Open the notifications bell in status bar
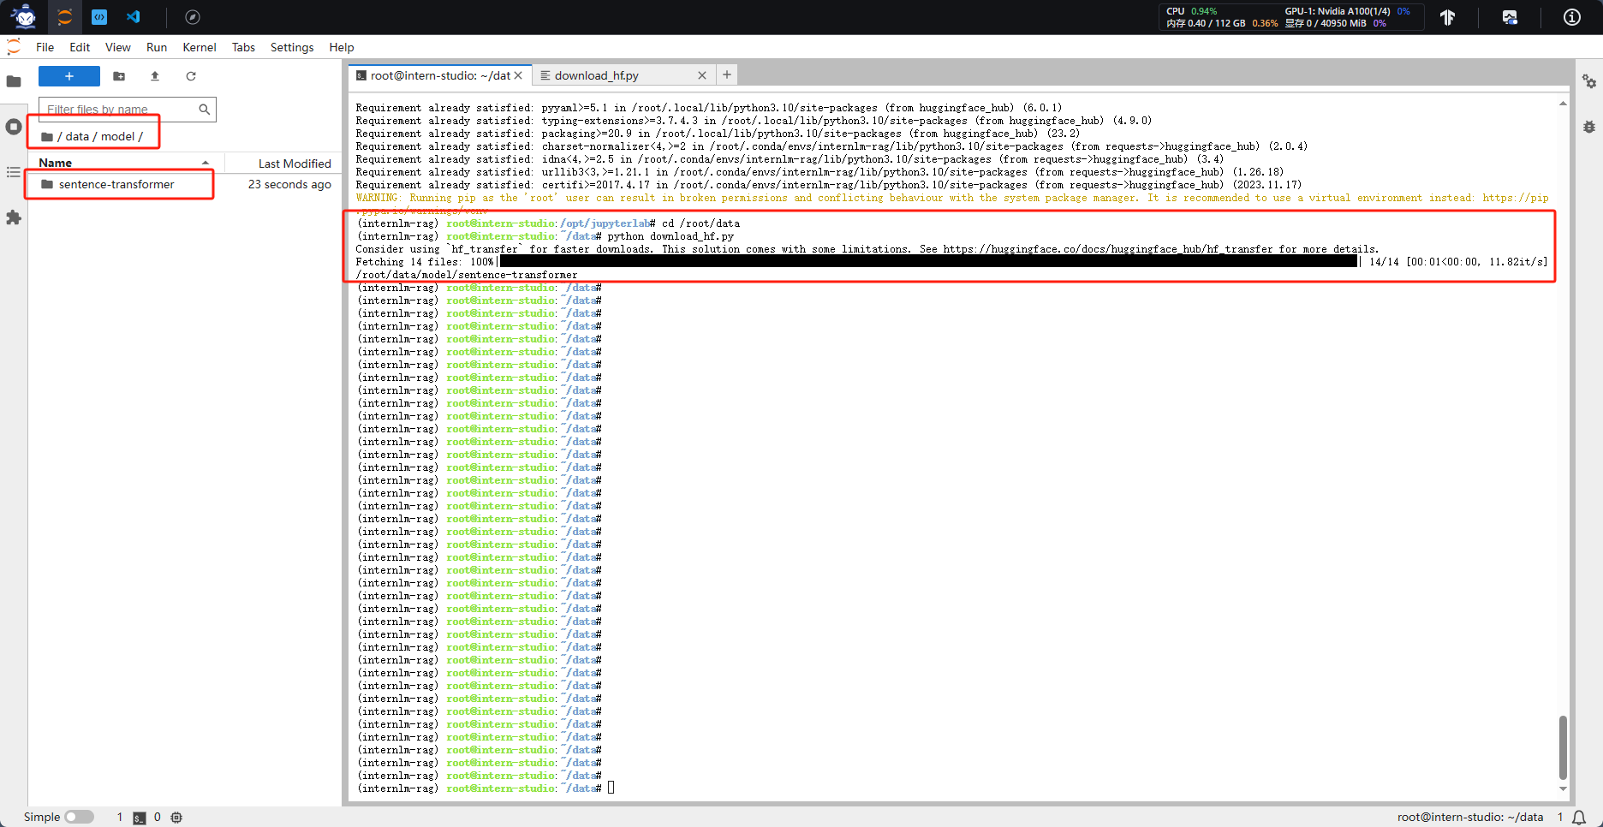1603x827 pixels. (x=1579, y=817)
